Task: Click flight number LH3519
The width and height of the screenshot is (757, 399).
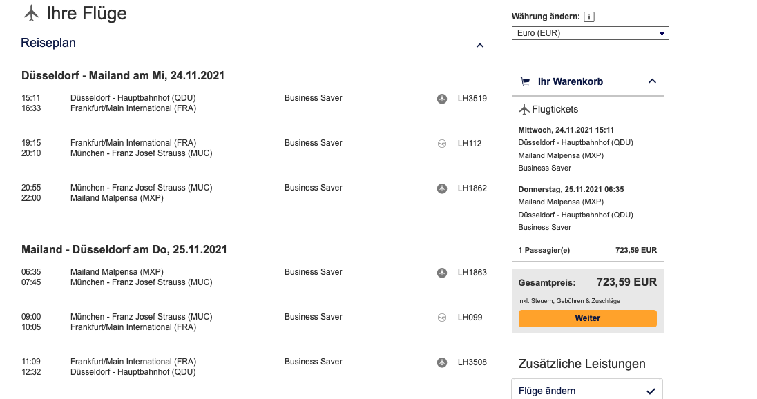Action: coord(472,99)
